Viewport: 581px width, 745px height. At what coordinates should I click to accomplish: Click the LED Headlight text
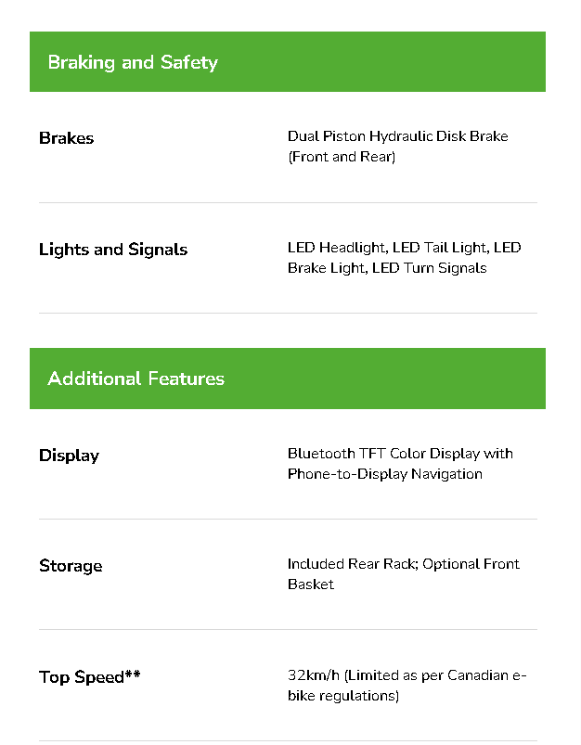336,248
